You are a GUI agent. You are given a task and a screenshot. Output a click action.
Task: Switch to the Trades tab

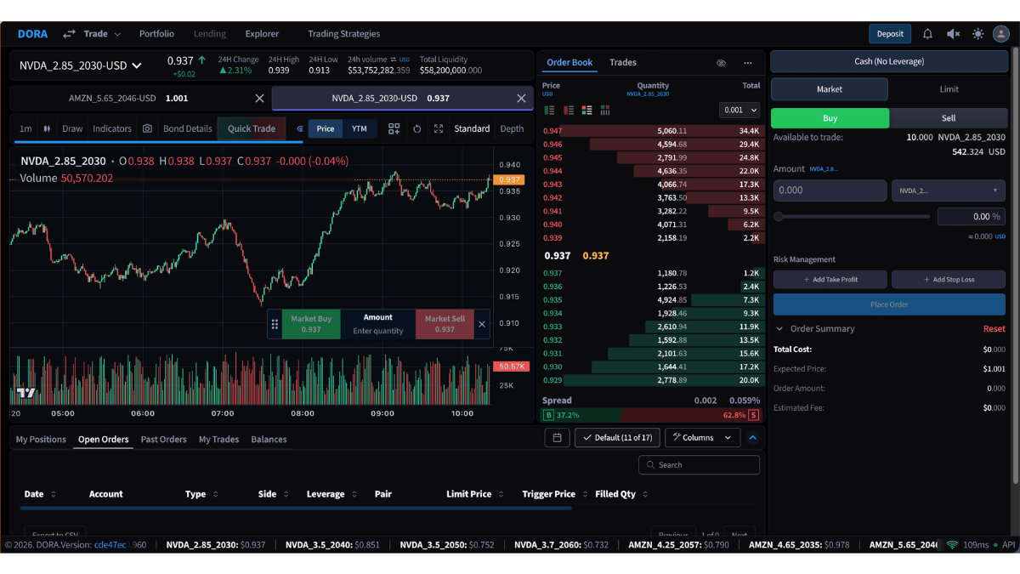pyautogui.click(x=623, y=63)
